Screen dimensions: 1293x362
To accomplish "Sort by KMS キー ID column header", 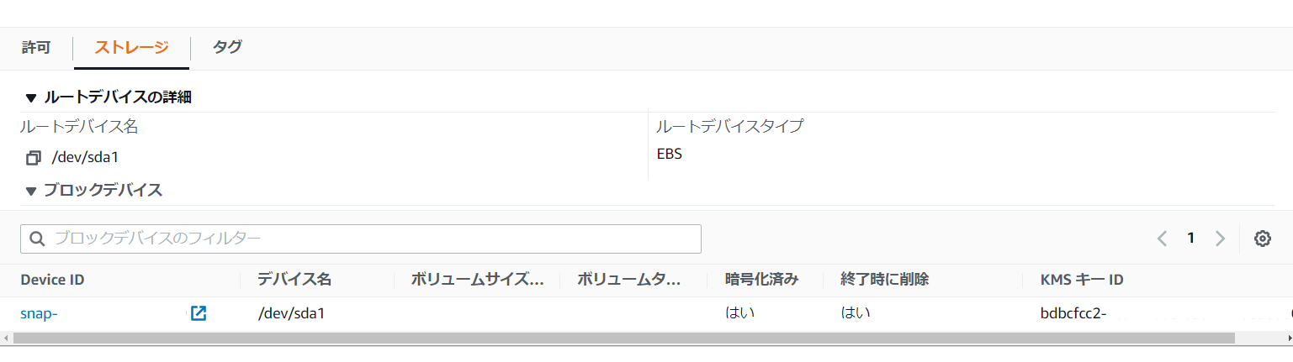I will pos(1082,280).
